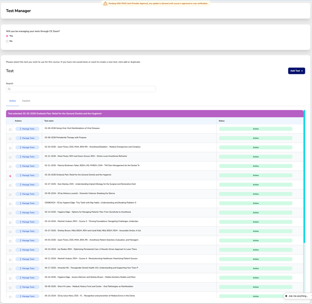Click the search magnifier icon

(9, 89)
